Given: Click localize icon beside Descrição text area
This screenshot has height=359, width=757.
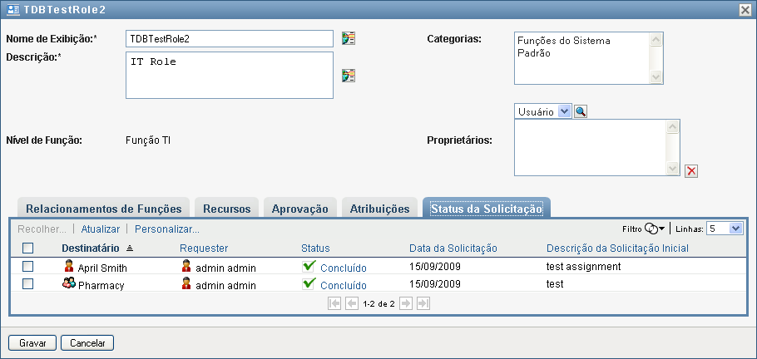Looking at the screenshot, I should click(349, 76).
